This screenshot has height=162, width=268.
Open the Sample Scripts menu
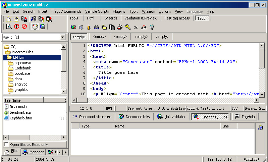pos(97,11)
